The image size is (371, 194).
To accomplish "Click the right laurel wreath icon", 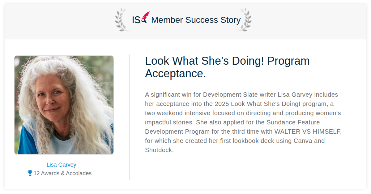I will point(244,20).
